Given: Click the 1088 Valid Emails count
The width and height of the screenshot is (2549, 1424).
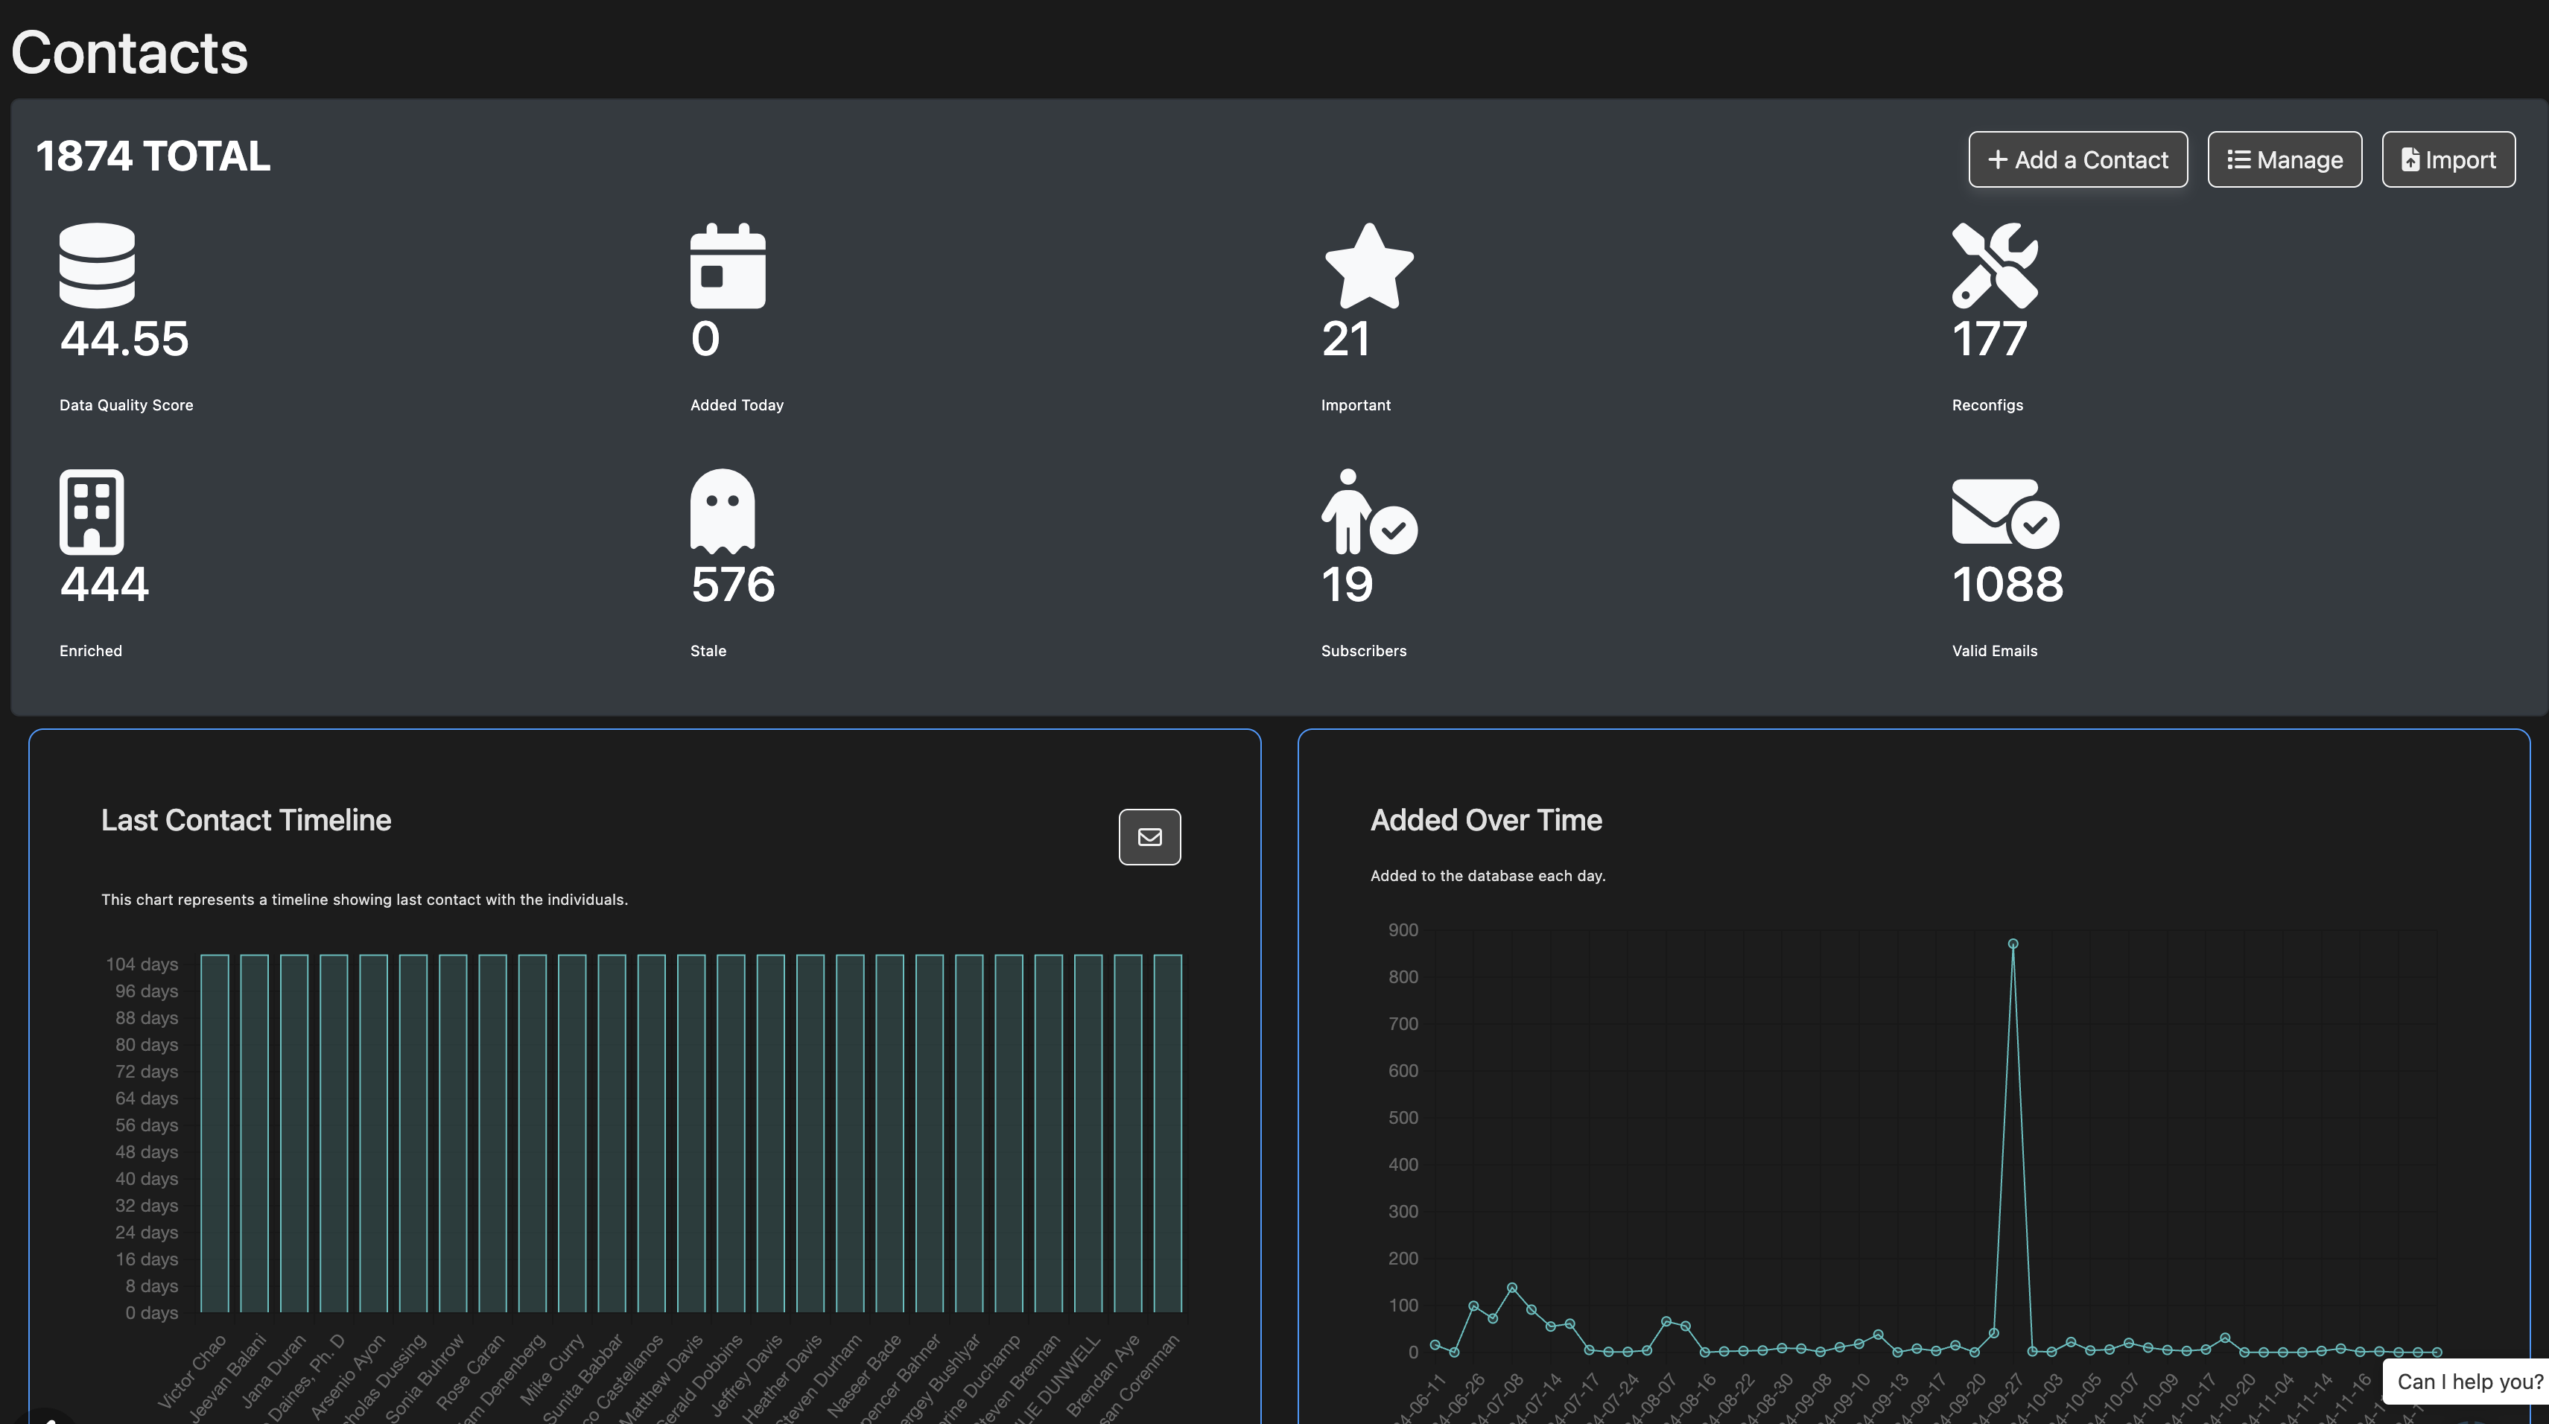Looking at the screenshot, I should [2007, 584].
